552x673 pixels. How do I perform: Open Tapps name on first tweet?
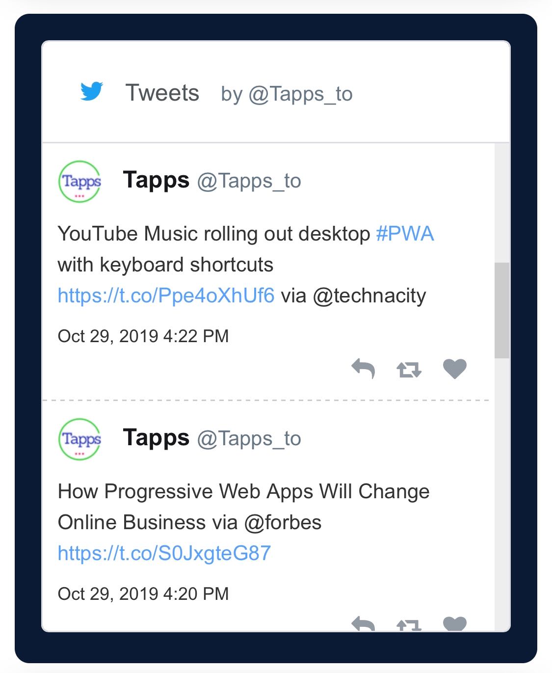click(x=156, y=180)
